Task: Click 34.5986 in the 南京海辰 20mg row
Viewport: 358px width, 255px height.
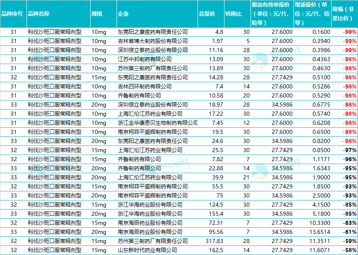Action: (282, 232)
